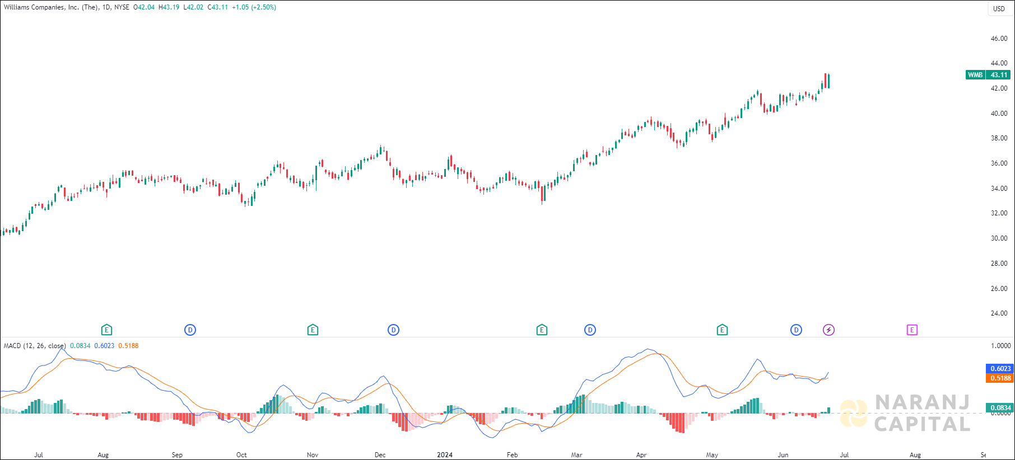This screenshot has height=460, width=1015.
Task: Open the earnings marker in early May
Action: coord(722,330)
